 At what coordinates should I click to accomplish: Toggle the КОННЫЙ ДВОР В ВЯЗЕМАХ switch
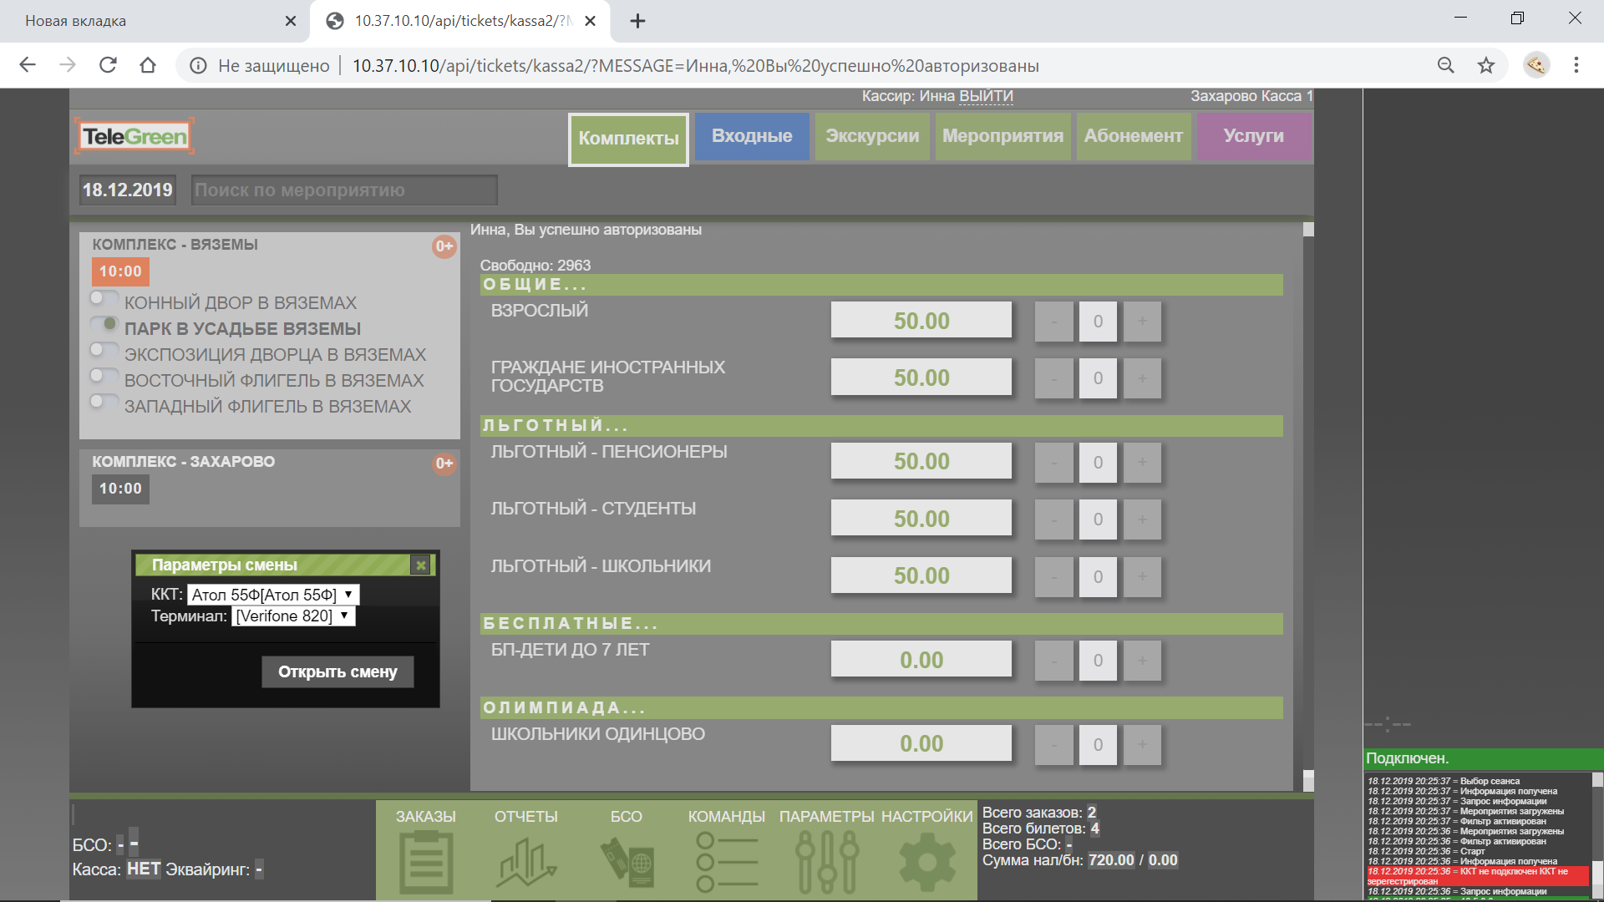pyautogui.click(x=104, y=298)
